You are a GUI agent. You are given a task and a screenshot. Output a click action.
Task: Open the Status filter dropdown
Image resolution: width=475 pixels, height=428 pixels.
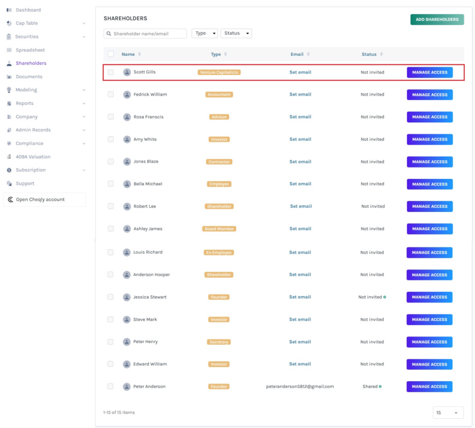tap(236, 33)
